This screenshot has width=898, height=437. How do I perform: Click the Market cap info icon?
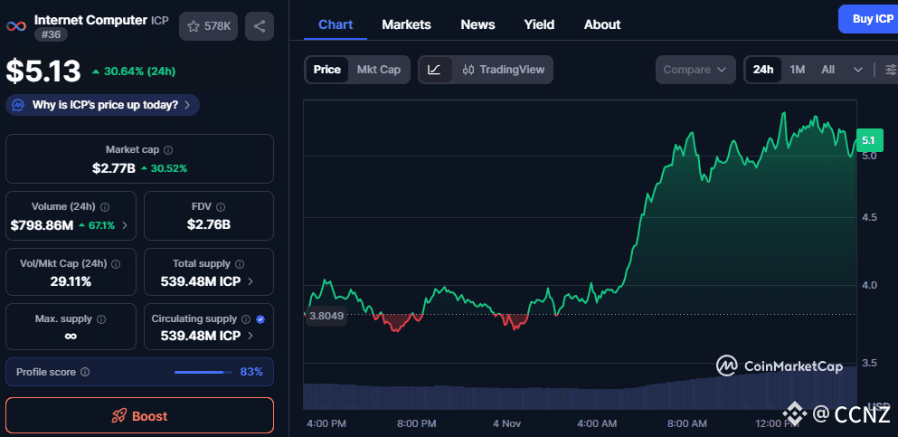point(168,150)
